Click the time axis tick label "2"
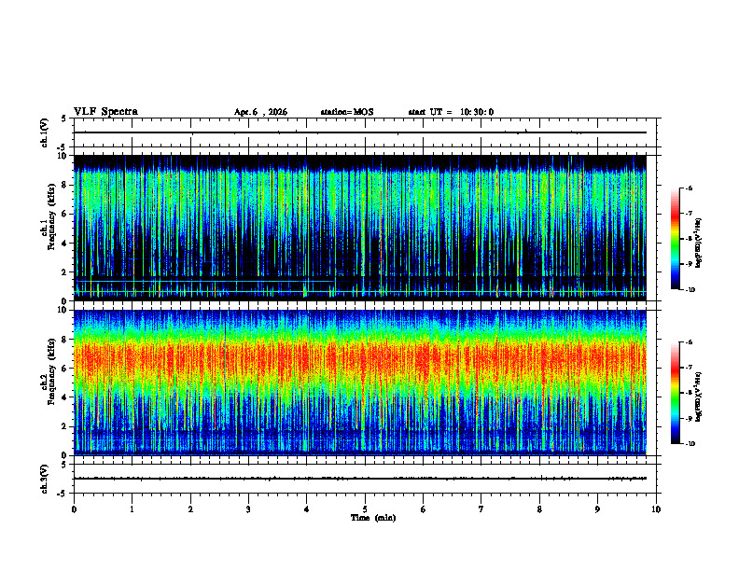Viewport: 739px width, 571px height. pos(190,509)
